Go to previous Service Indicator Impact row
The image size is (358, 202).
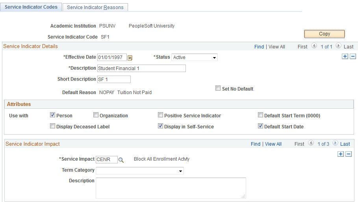click(311, 144)
